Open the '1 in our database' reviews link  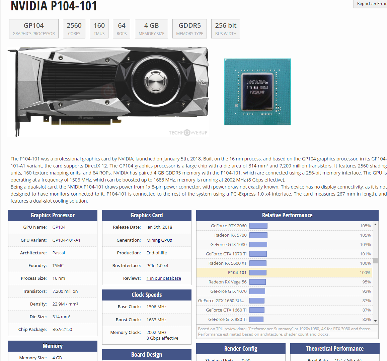click(164, 278)
